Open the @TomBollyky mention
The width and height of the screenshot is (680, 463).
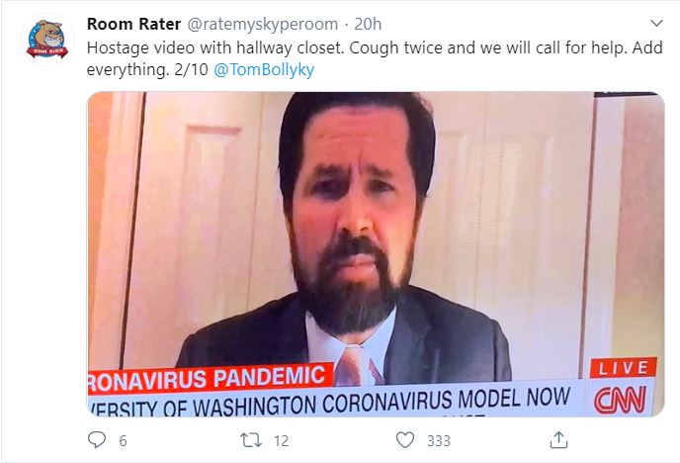coord(264,69)
